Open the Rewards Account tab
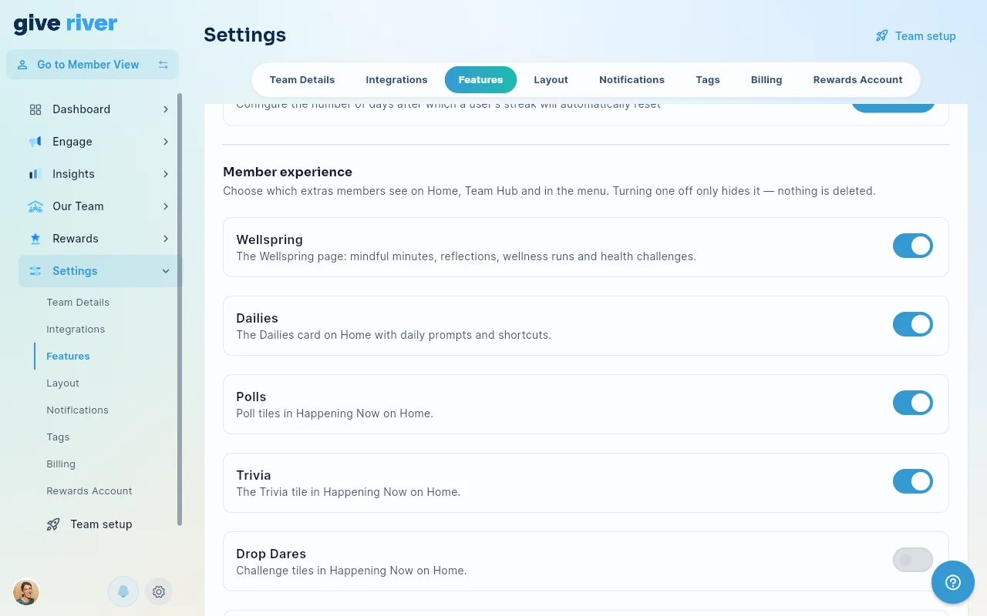This screenshot has height=616, width=987. (x=857, y=79)
